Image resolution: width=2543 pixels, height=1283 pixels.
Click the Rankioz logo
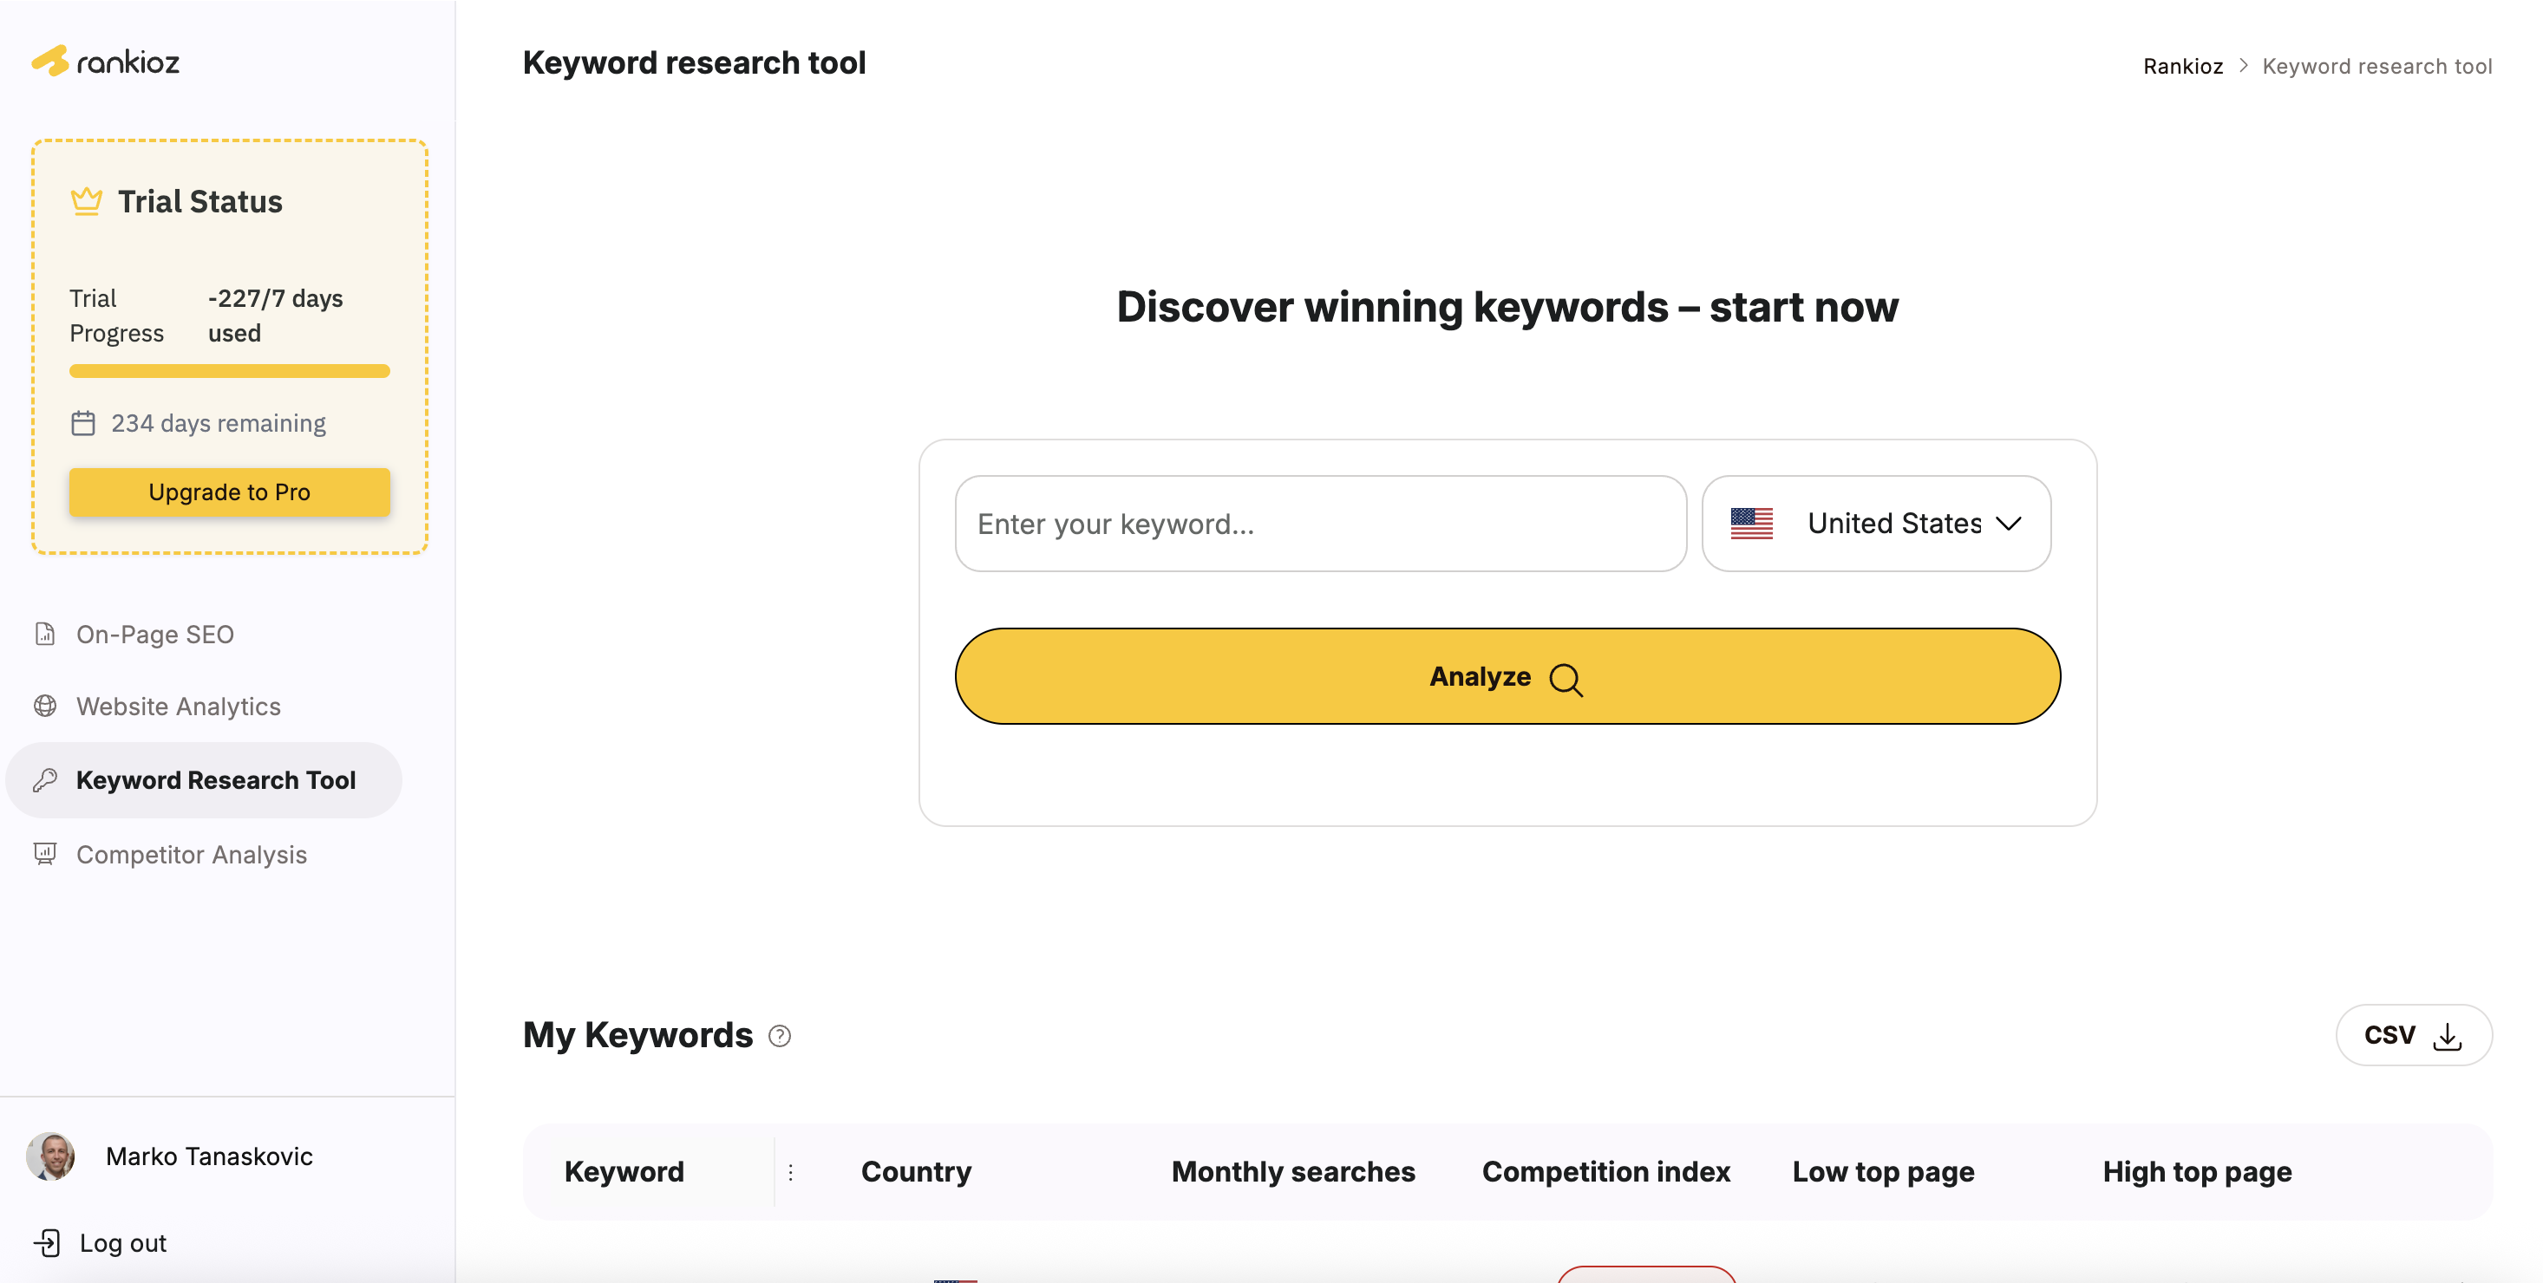coord(106,62)
